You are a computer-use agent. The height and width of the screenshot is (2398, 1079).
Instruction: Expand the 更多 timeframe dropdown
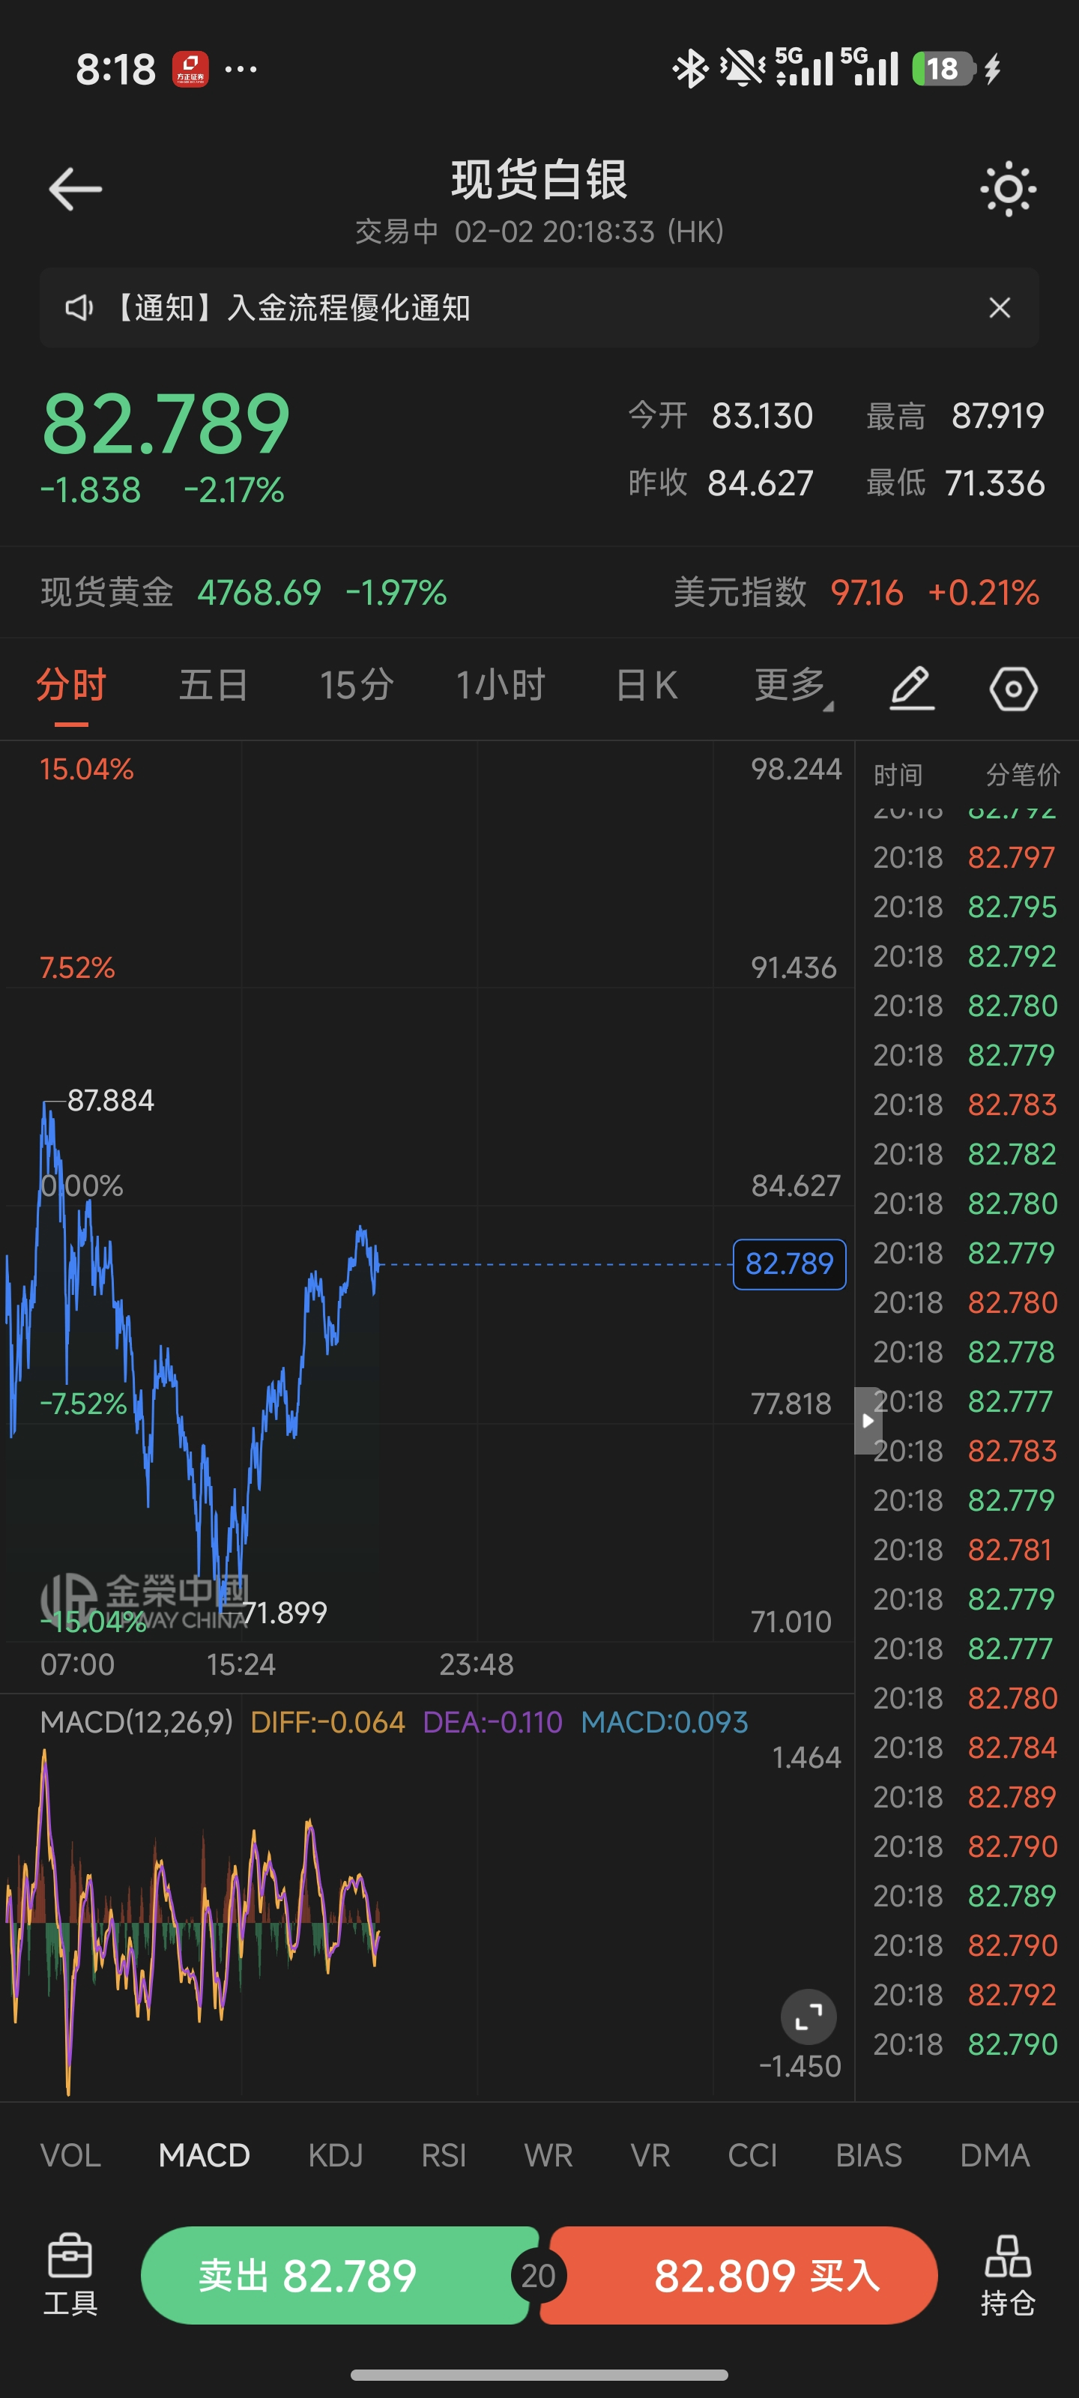794,686
